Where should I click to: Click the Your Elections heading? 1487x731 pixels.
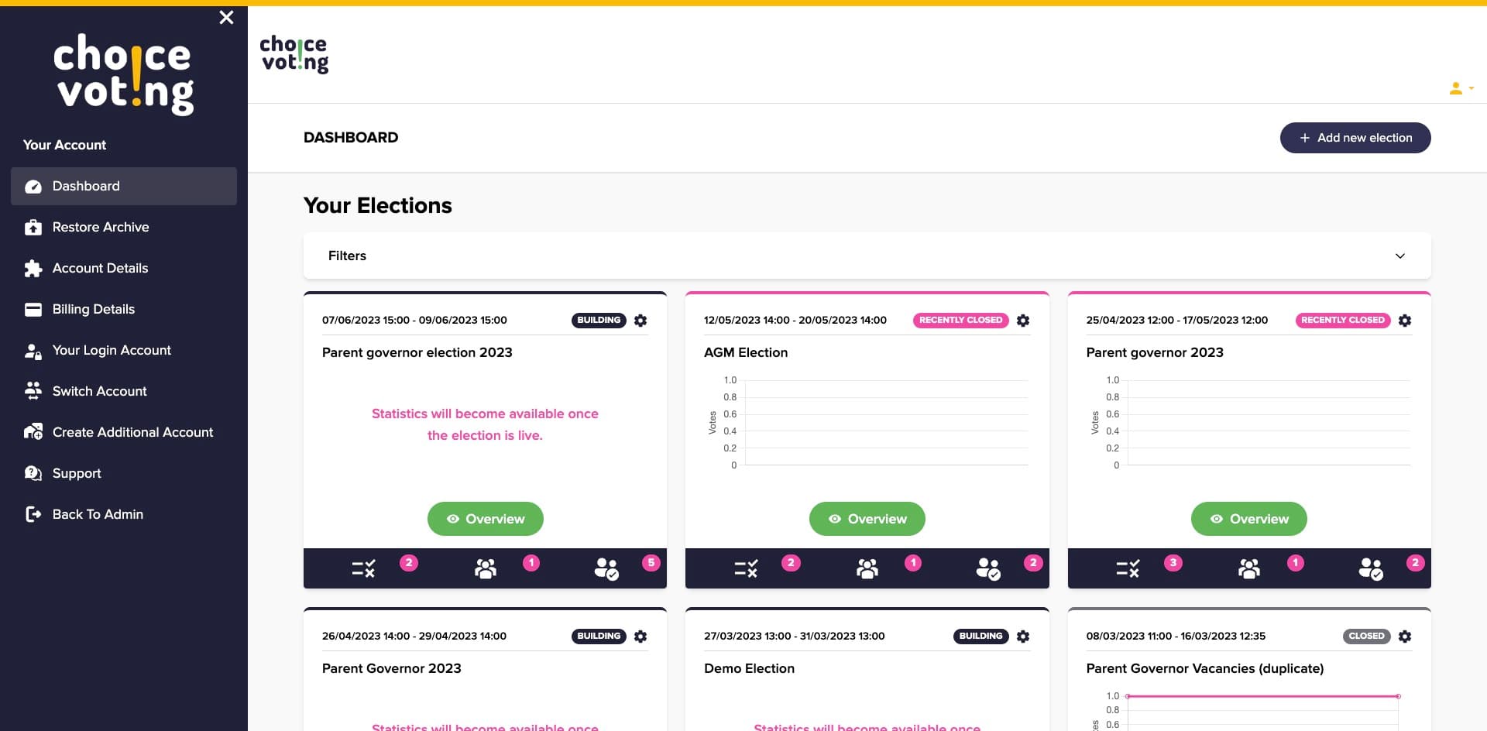click(378, 206)
